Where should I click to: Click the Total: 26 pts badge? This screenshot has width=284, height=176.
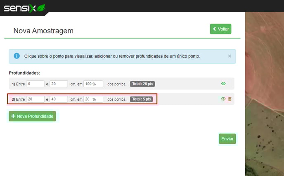(x=142, y=84)
